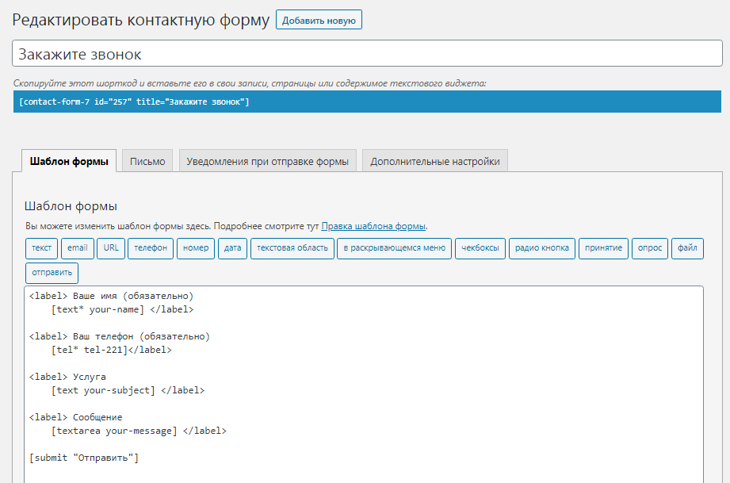Click the "[text* your-name]" line in the template
Screen dimensions: 730x483
click(122, 310)
